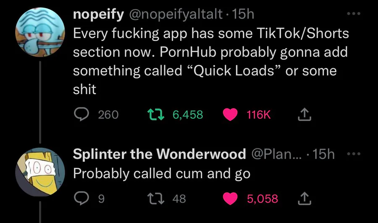Share nopeify's tweet via share icon
The width and height of the screenshot is (378, 223).
click(x=304, y=114)
